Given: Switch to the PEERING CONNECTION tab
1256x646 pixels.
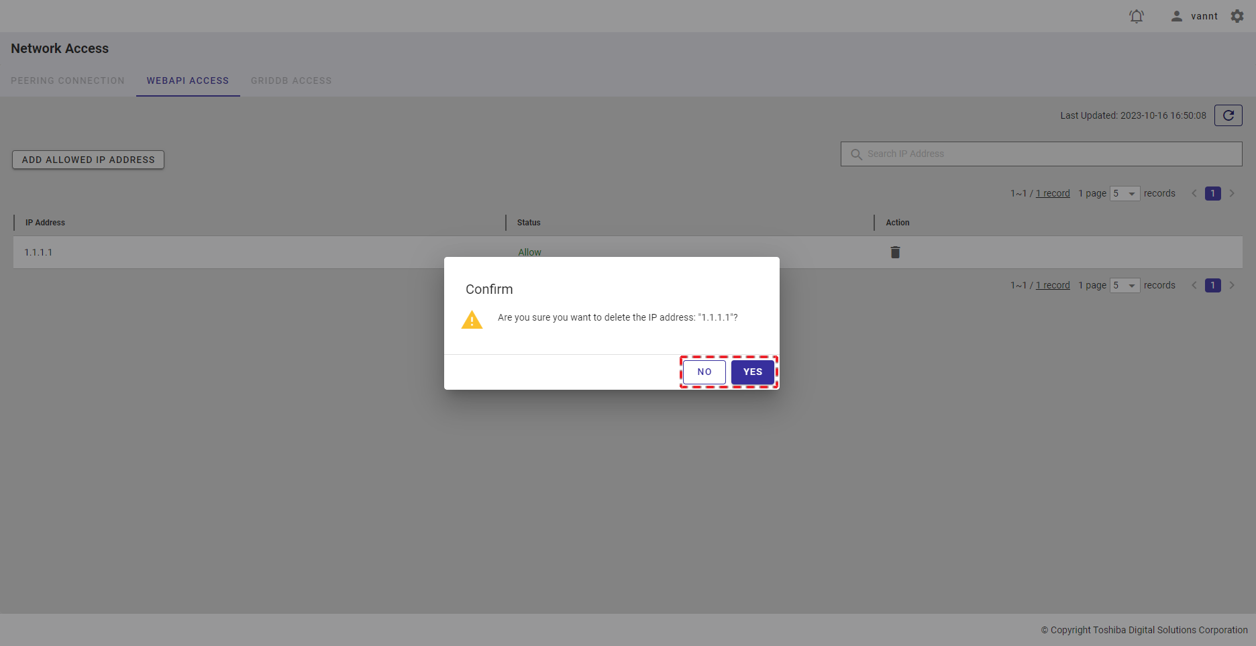Looking at the screenshot, I should pyautogui.click(x=68, y=80).
